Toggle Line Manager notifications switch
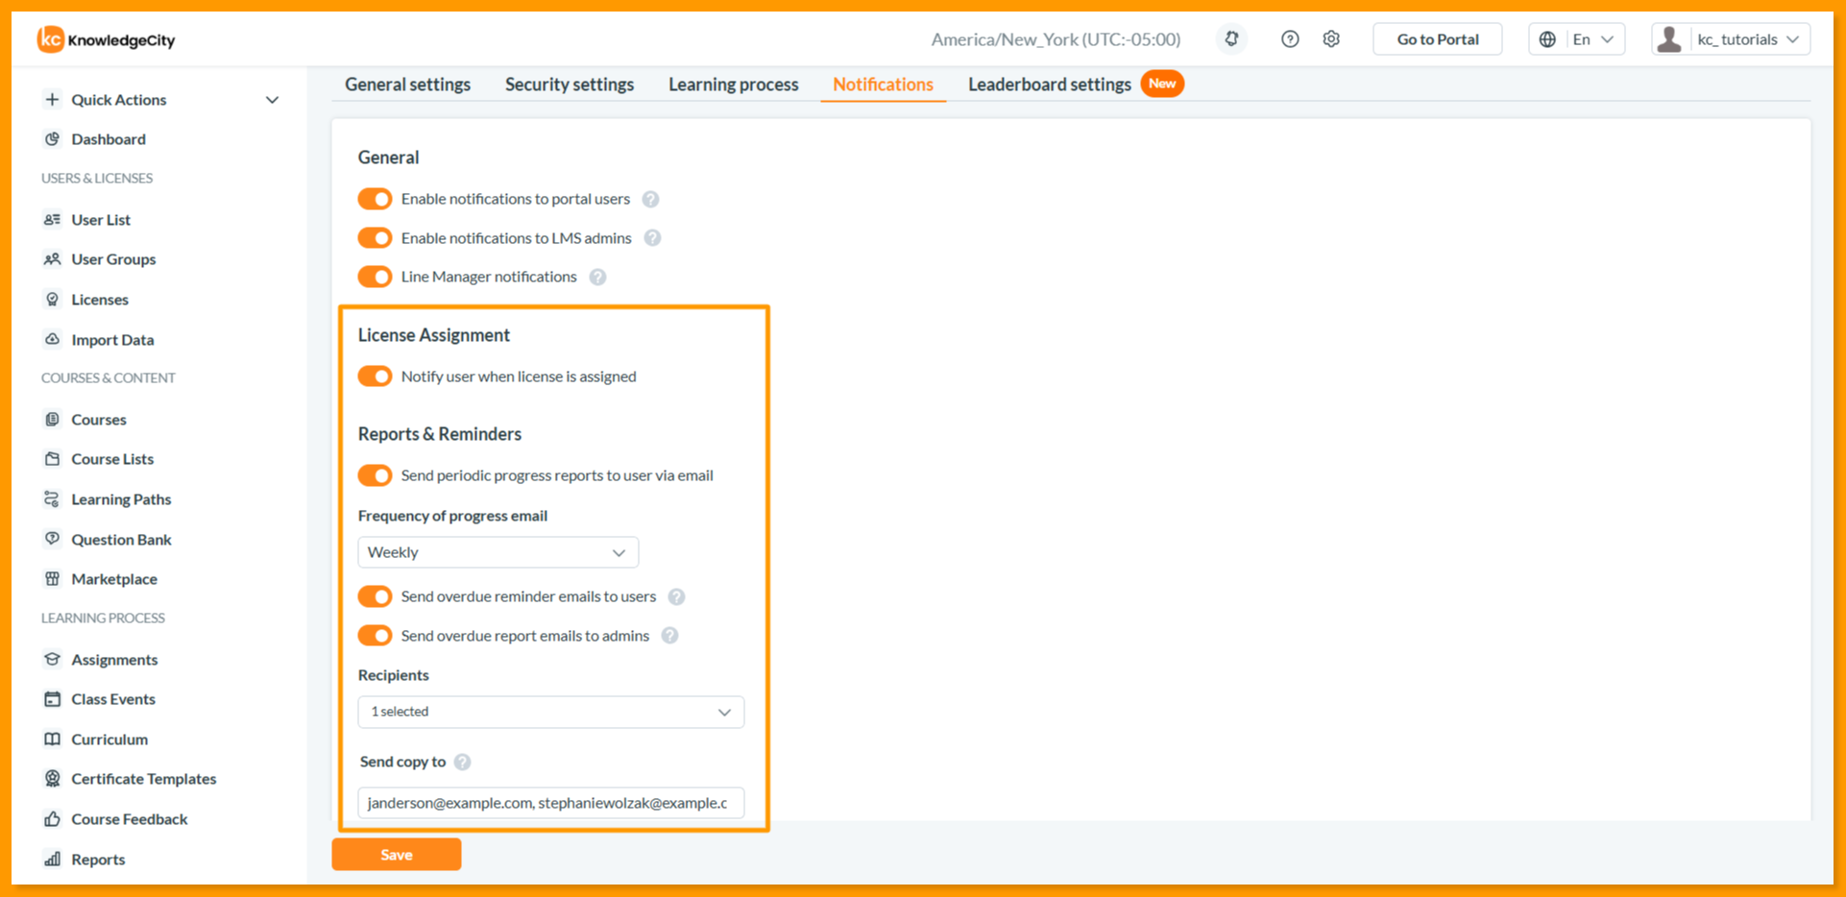Viewport: 1846px width, 897px height. (x=376, y=277)
